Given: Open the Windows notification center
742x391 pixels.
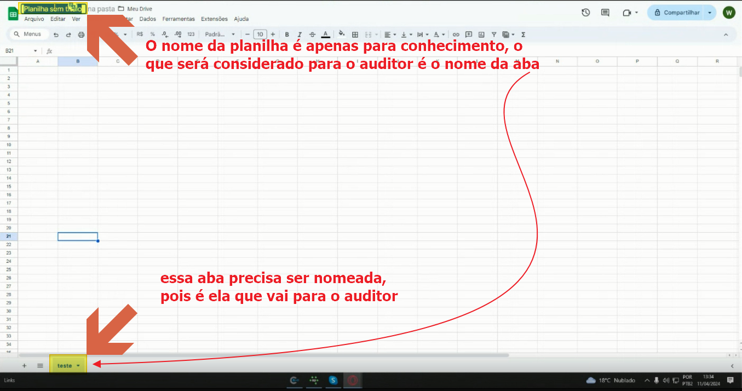Looking at the screenshot, I should point(730,380).
